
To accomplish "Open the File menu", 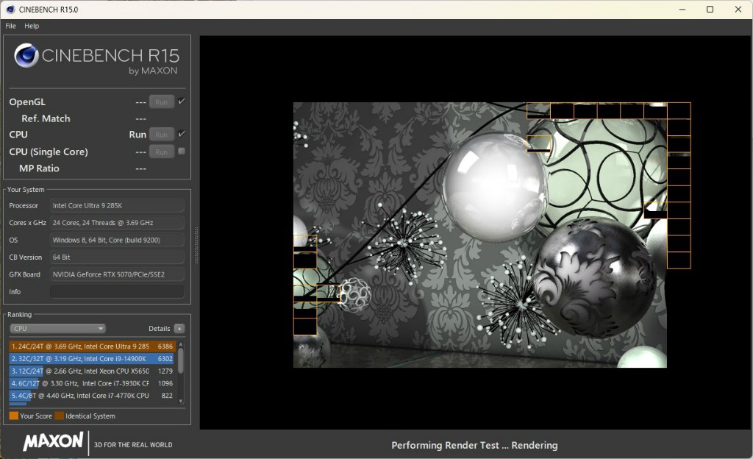I will 10,26.
